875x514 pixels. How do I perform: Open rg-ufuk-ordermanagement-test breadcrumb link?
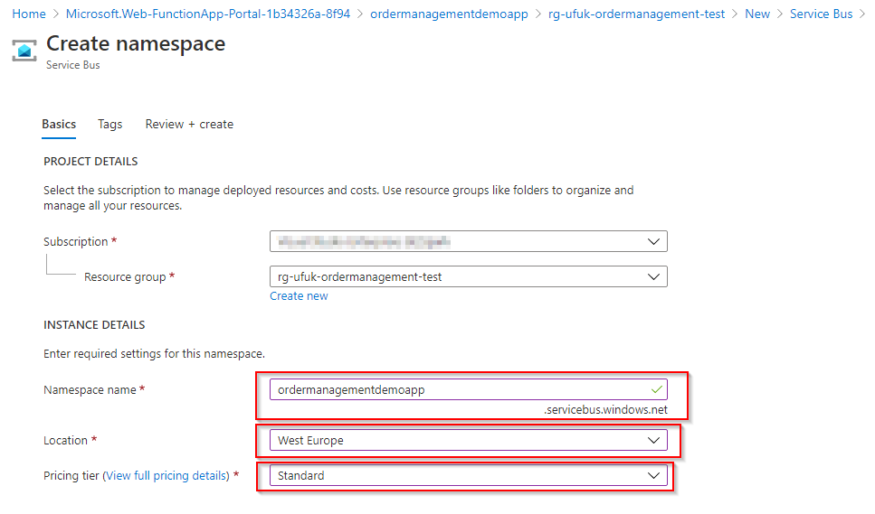pyautogui.click(x=636, y=14)
